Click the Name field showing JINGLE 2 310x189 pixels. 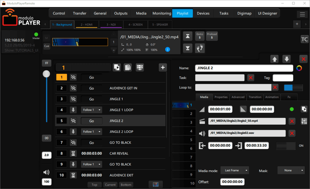tap(244, 68)
